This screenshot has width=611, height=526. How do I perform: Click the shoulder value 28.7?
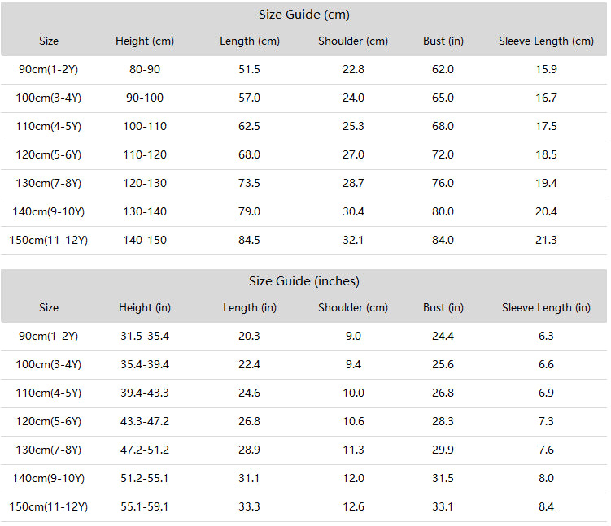(x=353, y=183)
